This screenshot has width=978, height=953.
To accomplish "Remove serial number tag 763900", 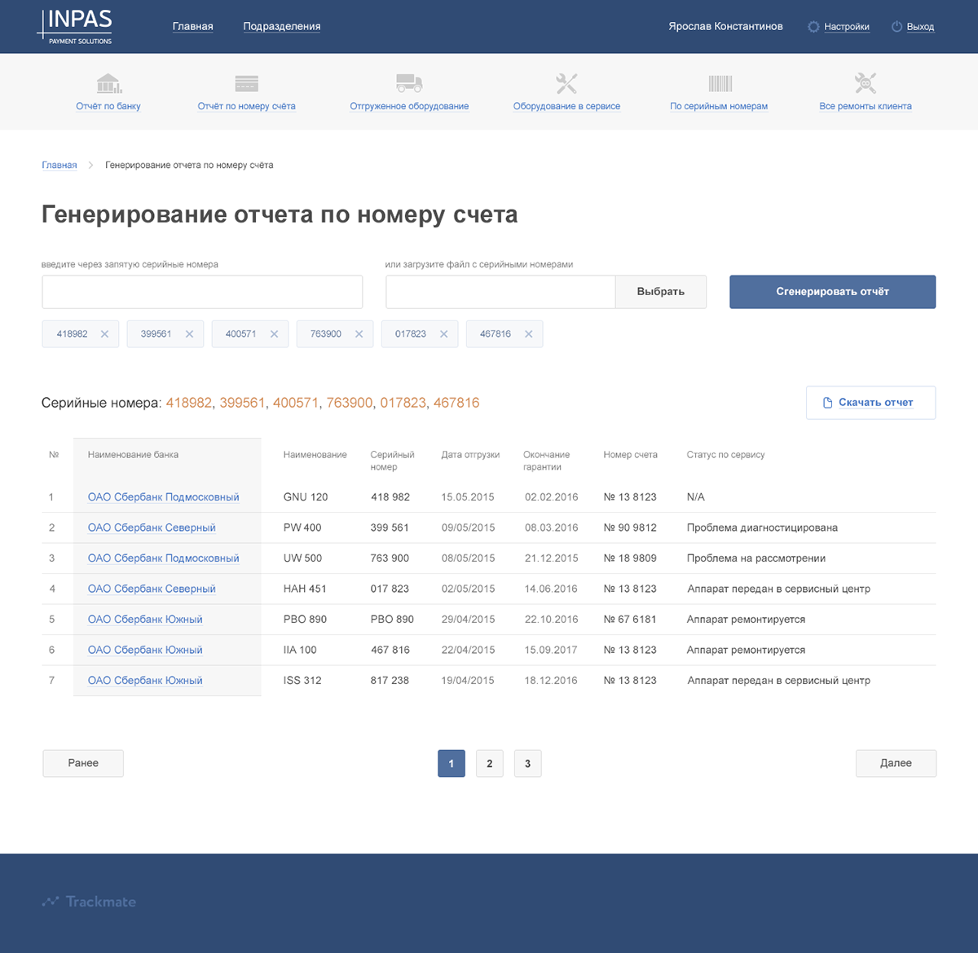I will [359, 334].
